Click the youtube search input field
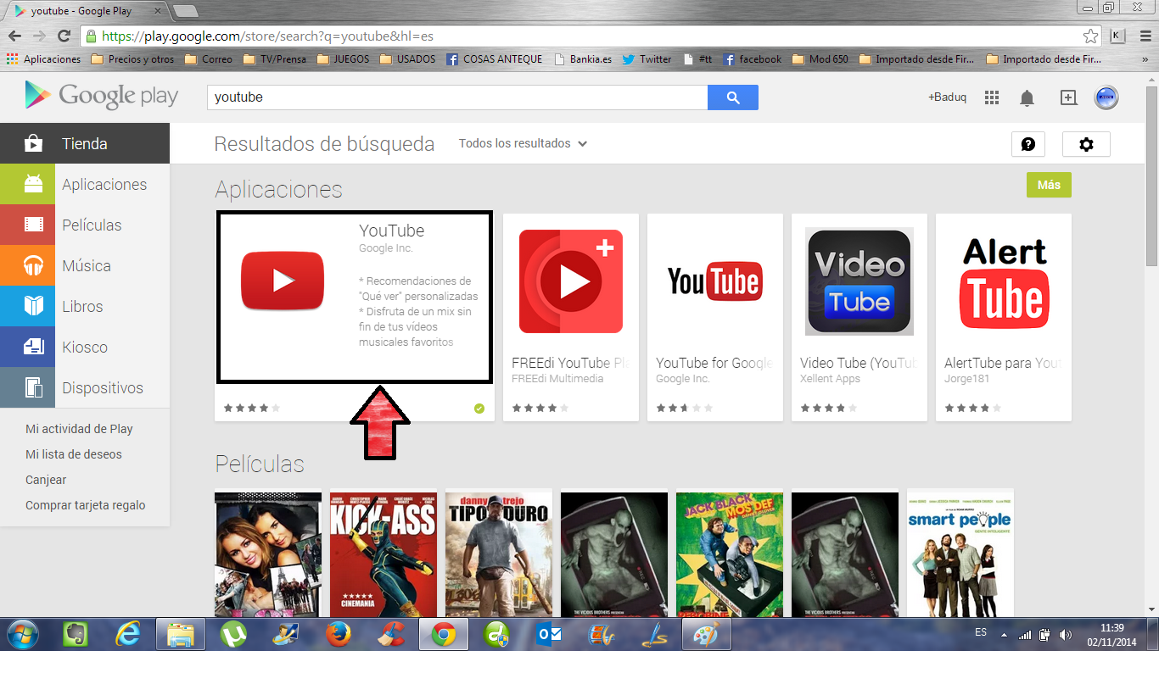This screenshot has width=1159, height=673. click(x=456, y=97)
